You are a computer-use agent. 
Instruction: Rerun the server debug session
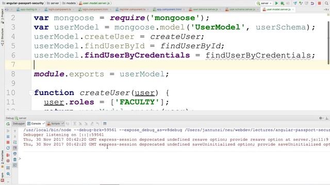8,124
